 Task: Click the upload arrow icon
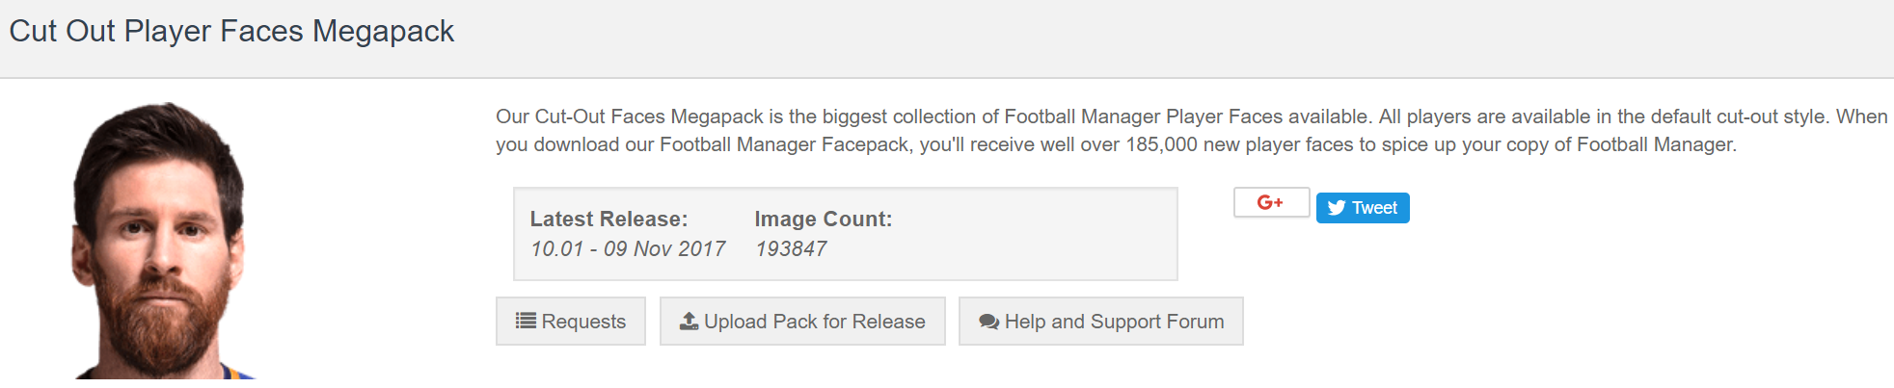(689, 321)
